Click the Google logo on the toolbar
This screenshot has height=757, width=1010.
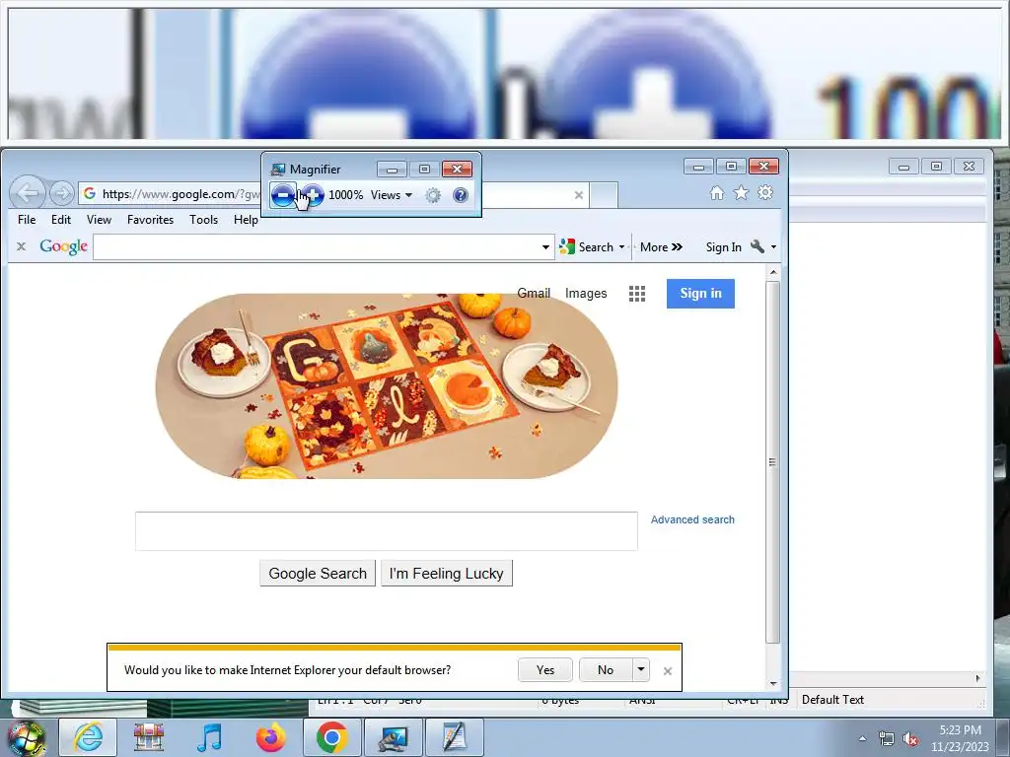[x=63, y=246]
